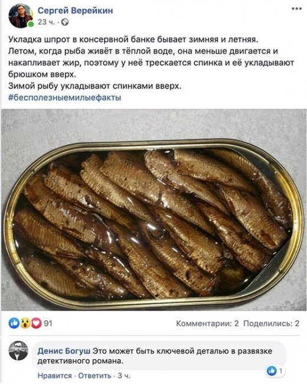Click Нравится under the comment

(55, 376)
